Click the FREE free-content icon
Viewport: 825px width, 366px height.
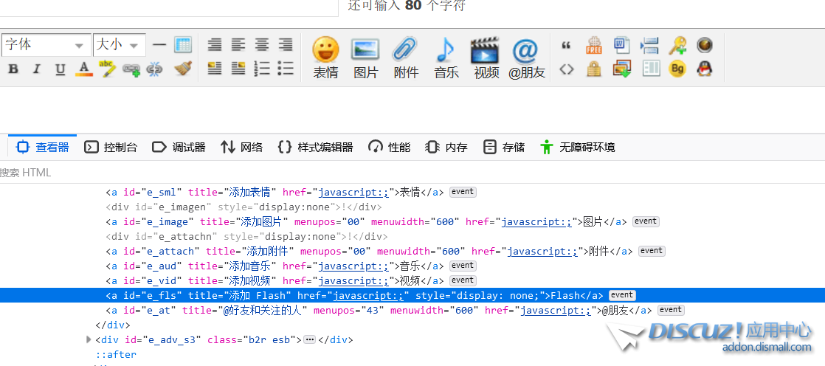pos(594,45)
